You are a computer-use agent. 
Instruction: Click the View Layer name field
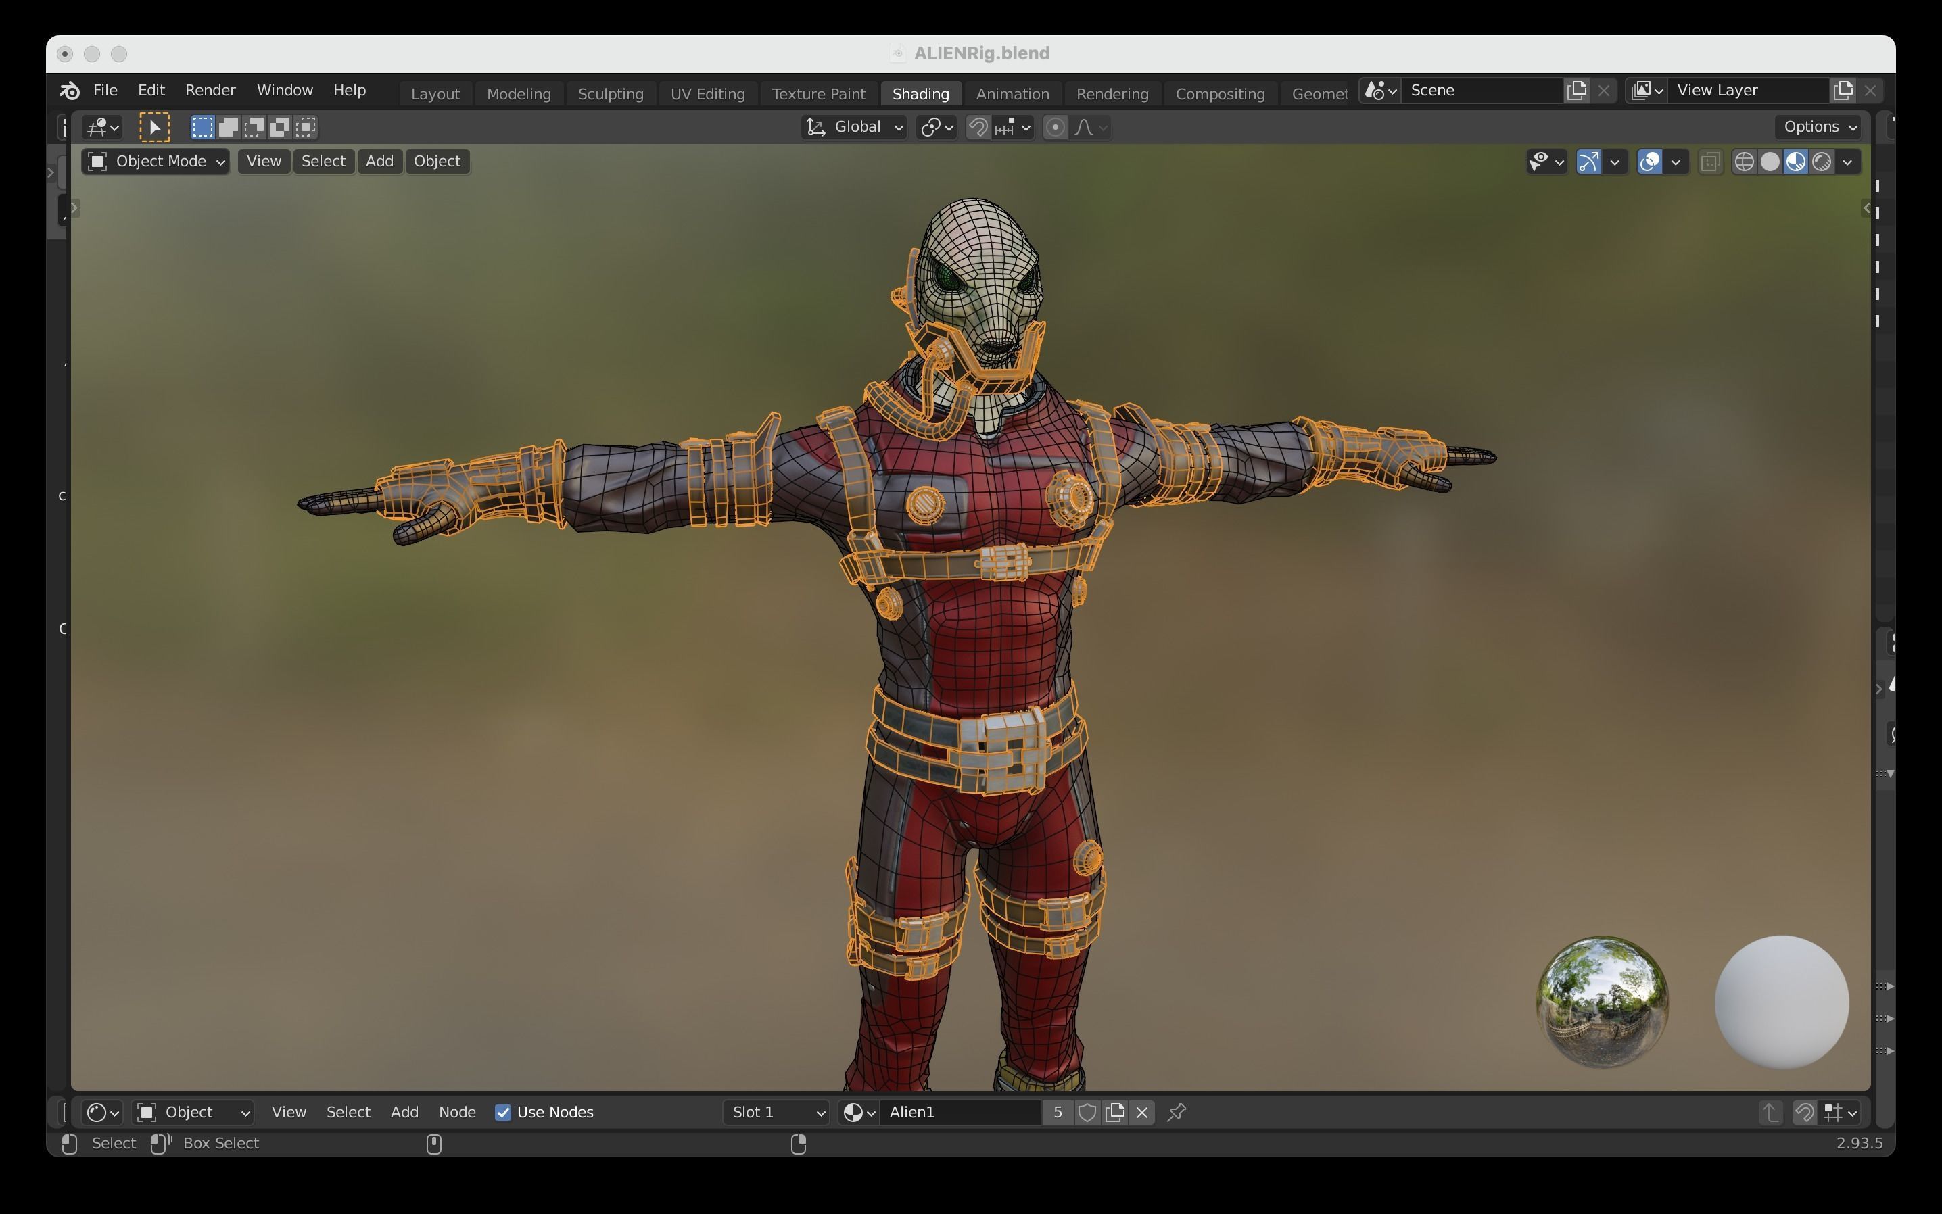[1749, 91]
